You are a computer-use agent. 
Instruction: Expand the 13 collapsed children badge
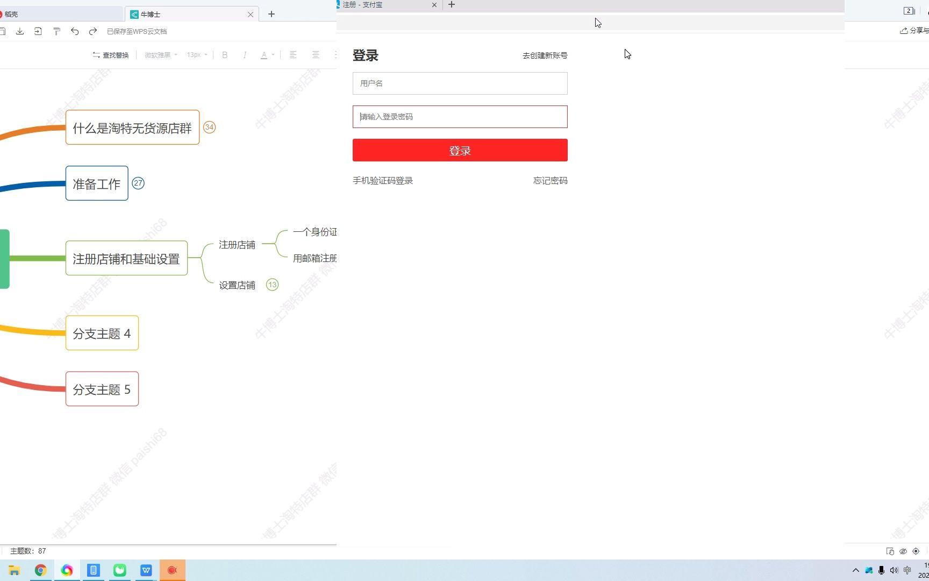point(273,285)
